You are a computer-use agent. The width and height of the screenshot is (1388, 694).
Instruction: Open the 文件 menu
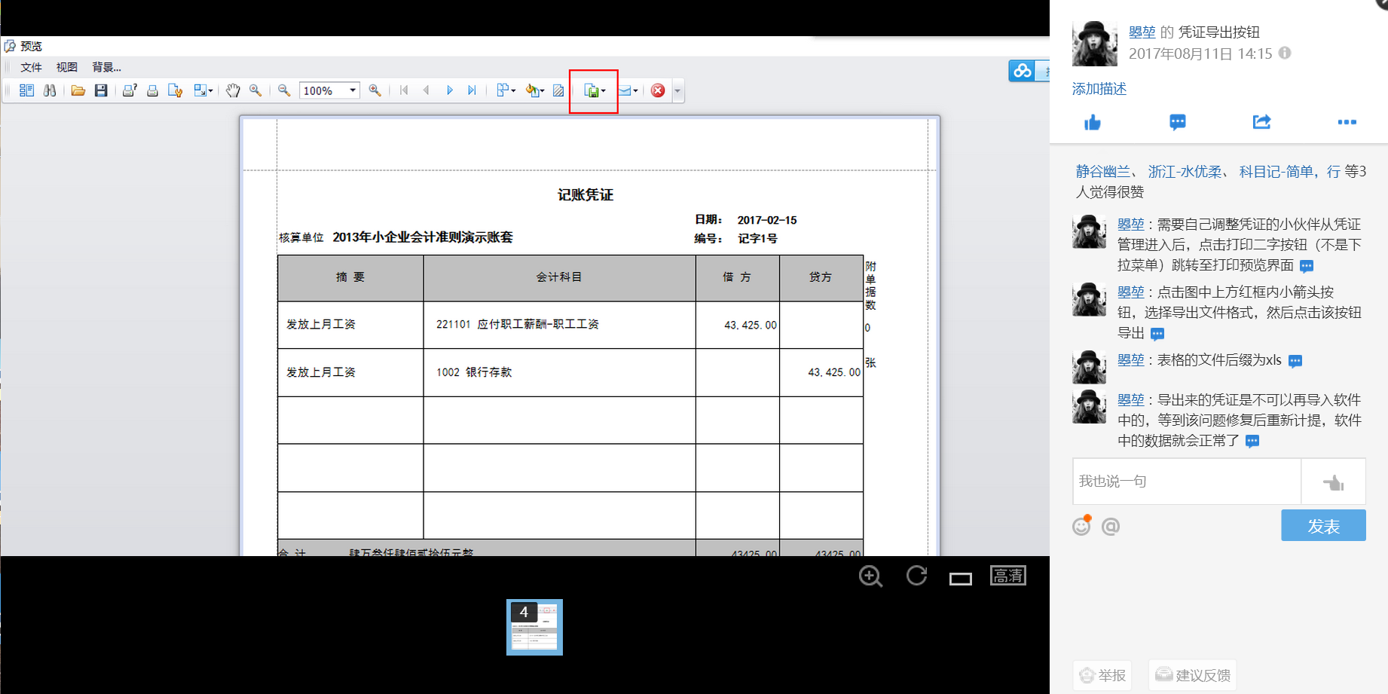[x=31, y=67]
